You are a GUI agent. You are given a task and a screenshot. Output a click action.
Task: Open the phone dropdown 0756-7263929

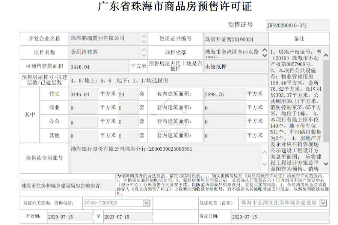coord(146,203)
